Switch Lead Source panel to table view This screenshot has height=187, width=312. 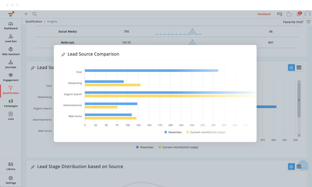[x=299, y=68]
